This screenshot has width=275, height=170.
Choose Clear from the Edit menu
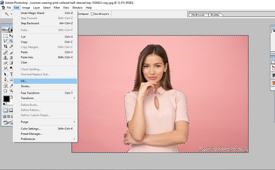pyautogui.click(x=45, y=63)
